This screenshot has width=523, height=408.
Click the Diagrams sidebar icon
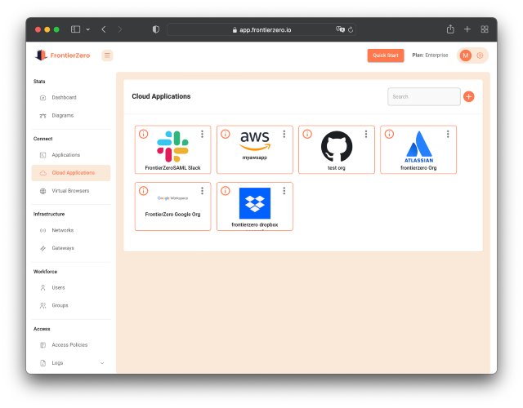pos(42,116)
